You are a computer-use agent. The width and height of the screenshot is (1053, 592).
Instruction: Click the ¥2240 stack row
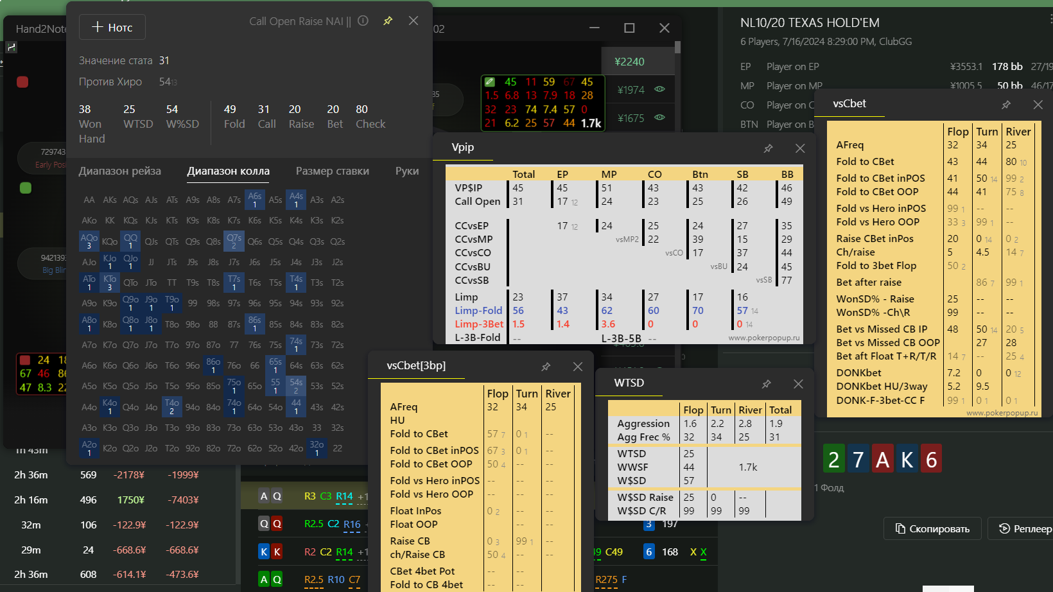(x=638, y=62)
